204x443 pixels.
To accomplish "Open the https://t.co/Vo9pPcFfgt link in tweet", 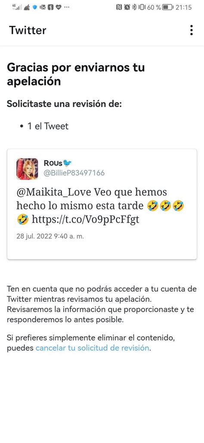I will [x=85, y=219].
